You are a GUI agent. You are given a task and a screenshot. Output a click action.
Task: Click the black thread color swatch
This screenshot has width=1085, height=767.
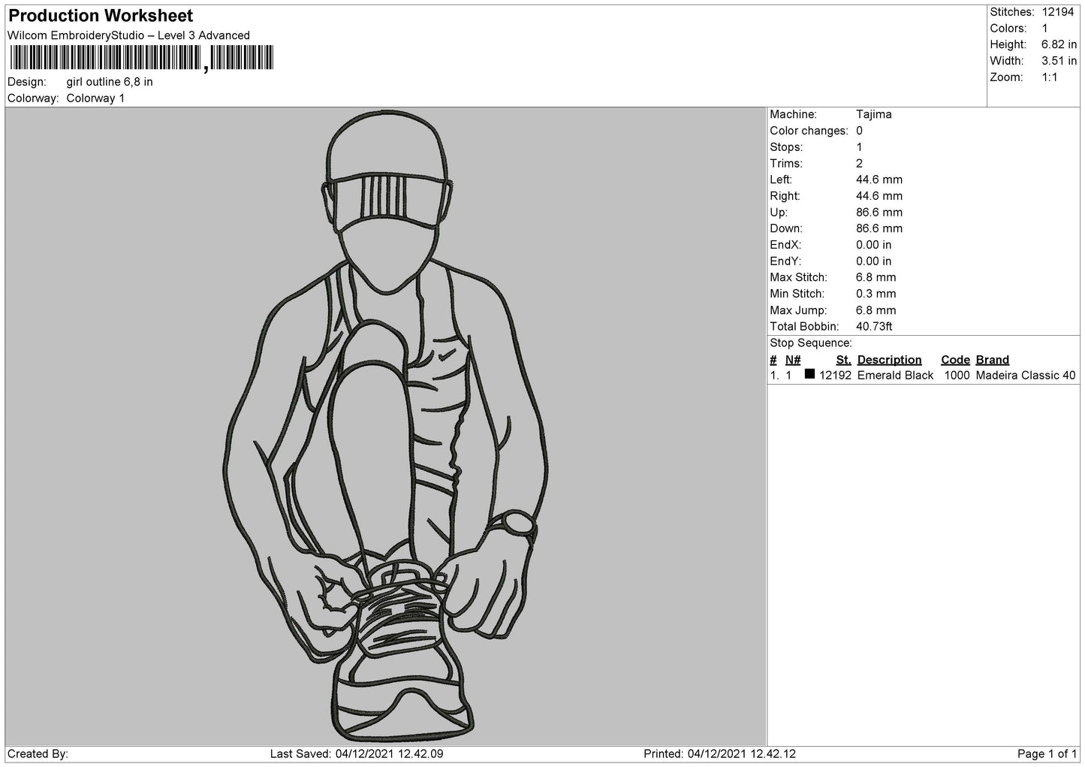click(809, 374)
